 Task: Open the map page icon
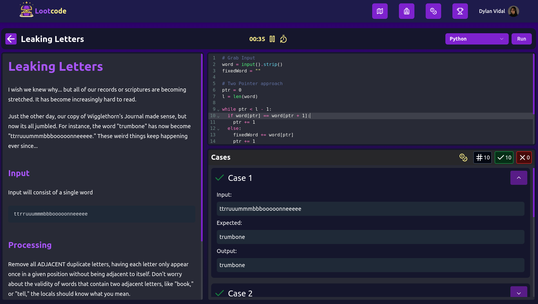[380, 11]
